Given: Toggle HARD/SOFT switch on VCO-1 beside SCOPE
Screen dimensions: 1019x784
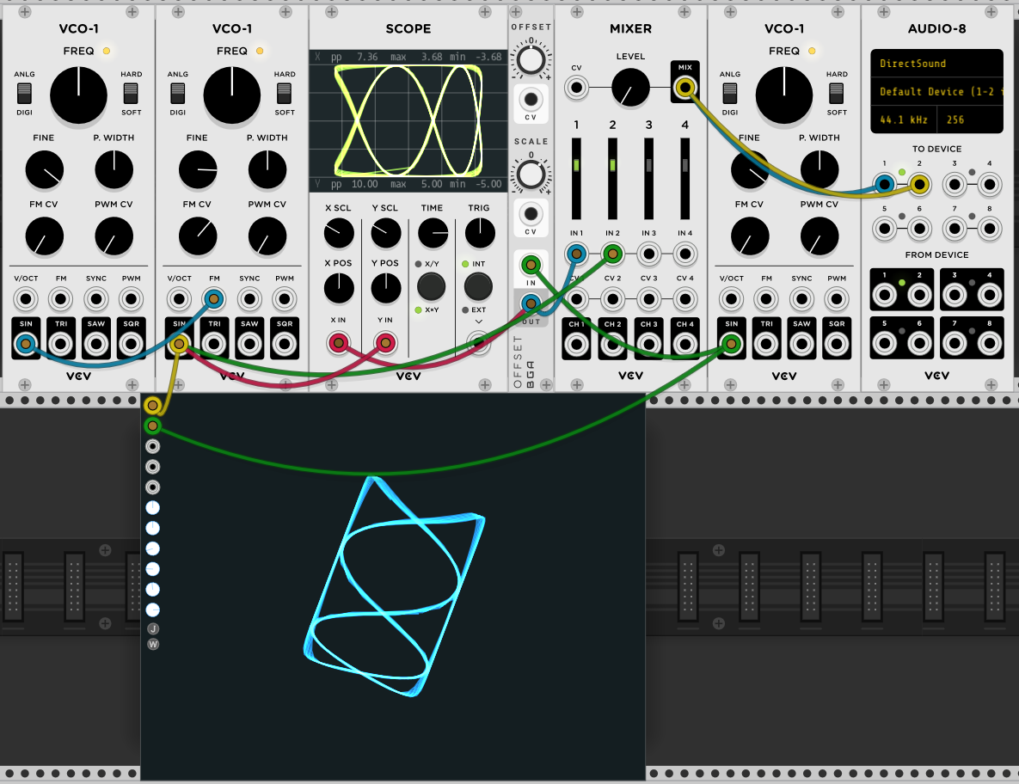Looking at the screenshot, I should pyautogui.click(x=284, y=94).
